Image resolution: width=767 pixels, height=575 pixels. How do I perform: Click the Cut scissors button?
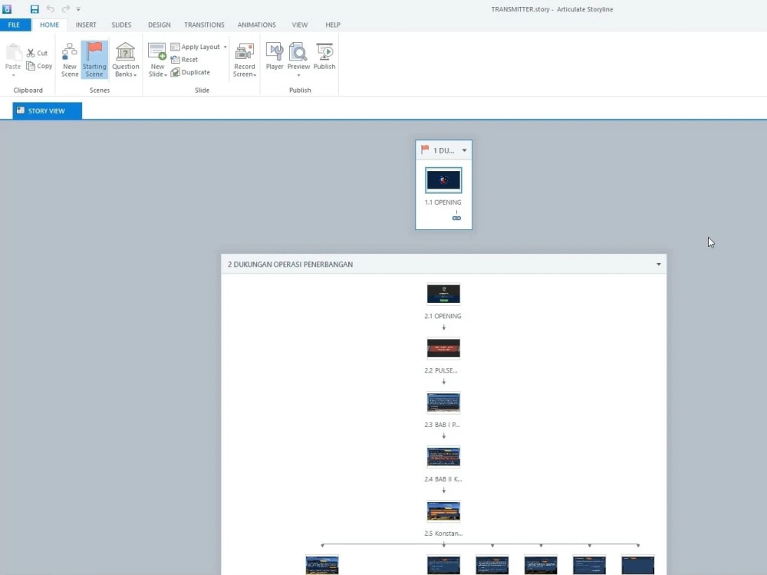[37, 53]
